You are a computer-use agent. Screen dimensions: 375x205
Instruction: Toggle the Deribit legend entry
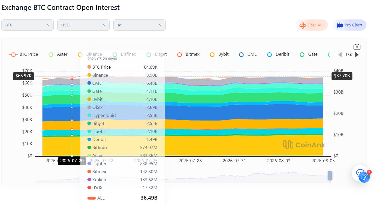278,54
